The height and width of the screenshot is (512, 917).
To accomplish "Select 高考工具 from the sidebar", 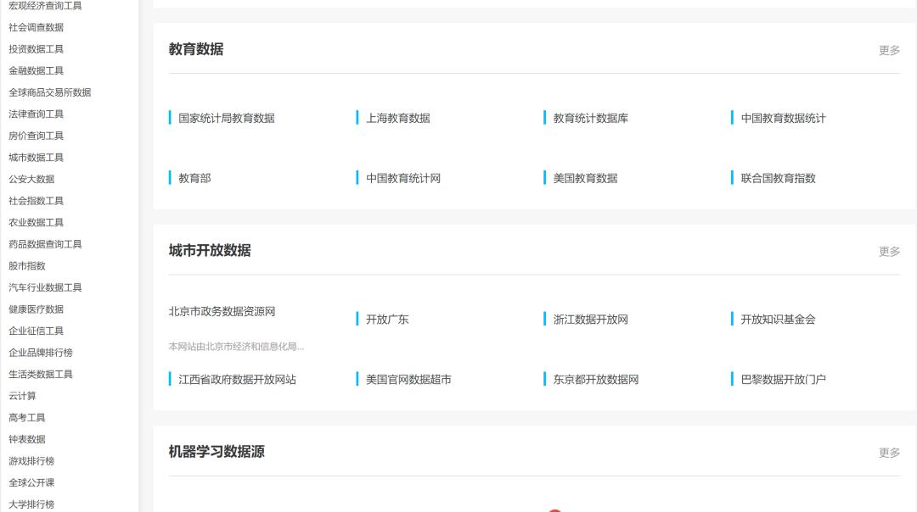I will [x=28, y=417].
